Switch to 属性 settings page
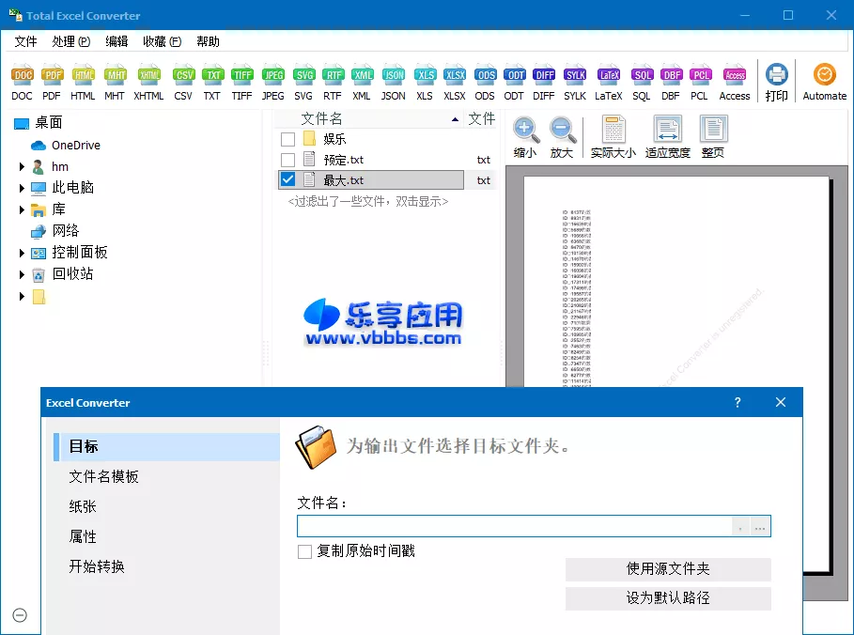854x635 pixels. tap(83, 536)
